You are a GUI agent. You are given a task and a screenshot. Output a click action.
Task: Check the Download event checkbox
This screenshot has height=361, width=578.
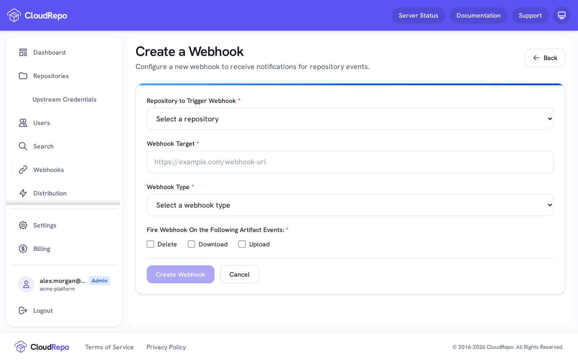191,244
